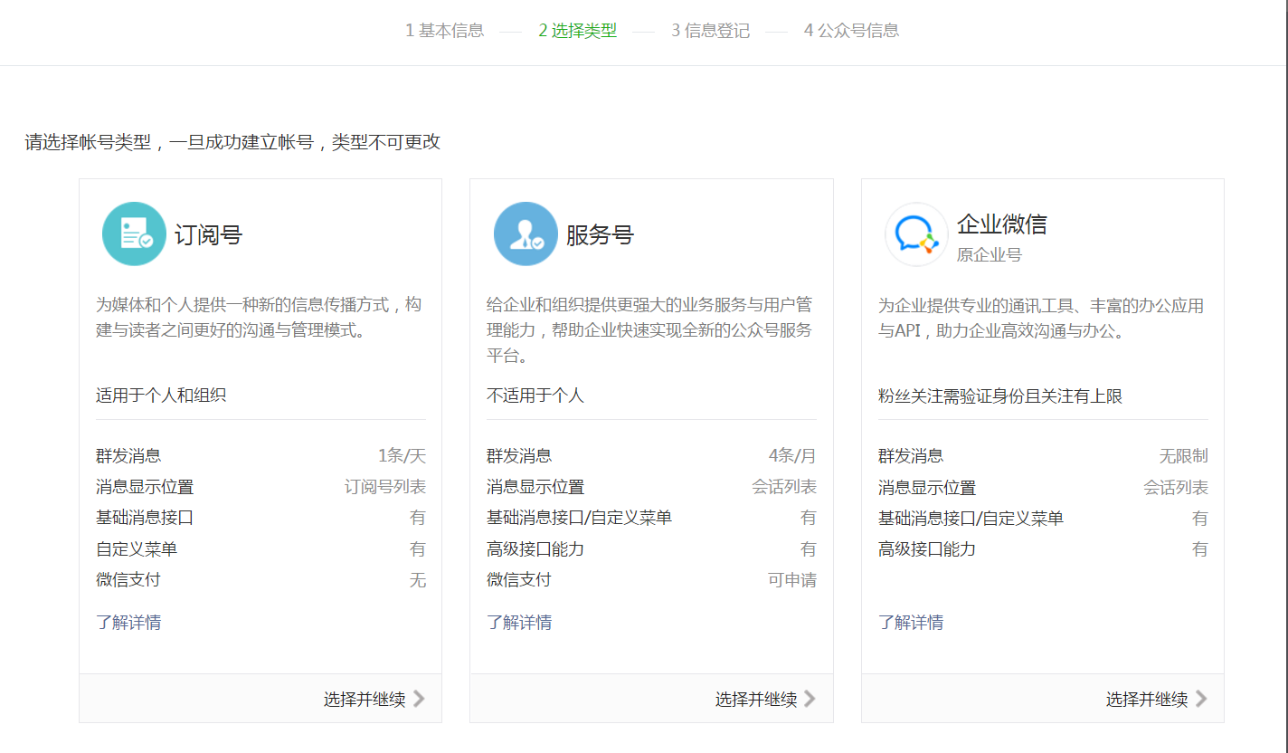Jump to step 3 信息登记
The height and width of the screenshot is (753, 1288).
click(710, 31)
